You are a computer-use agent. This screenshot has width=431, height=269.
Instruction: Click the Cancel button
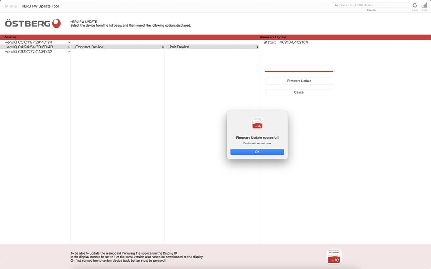299,92
